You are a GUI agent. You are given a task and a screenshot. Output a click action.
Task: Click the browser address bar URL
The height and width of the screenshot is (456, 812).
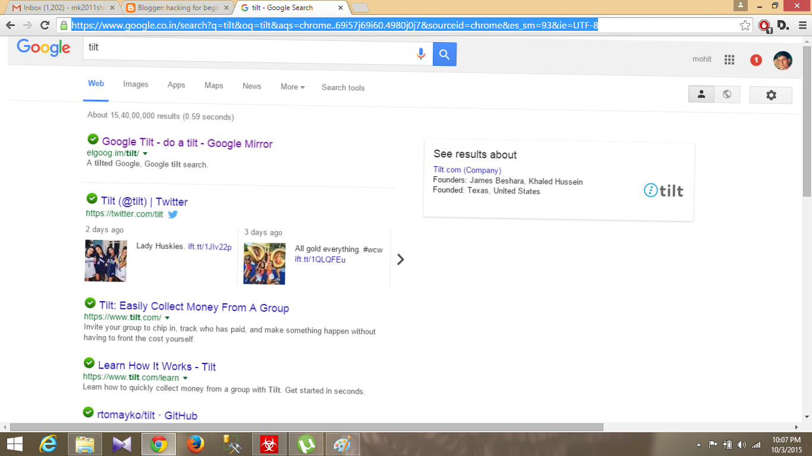[335, 26]
